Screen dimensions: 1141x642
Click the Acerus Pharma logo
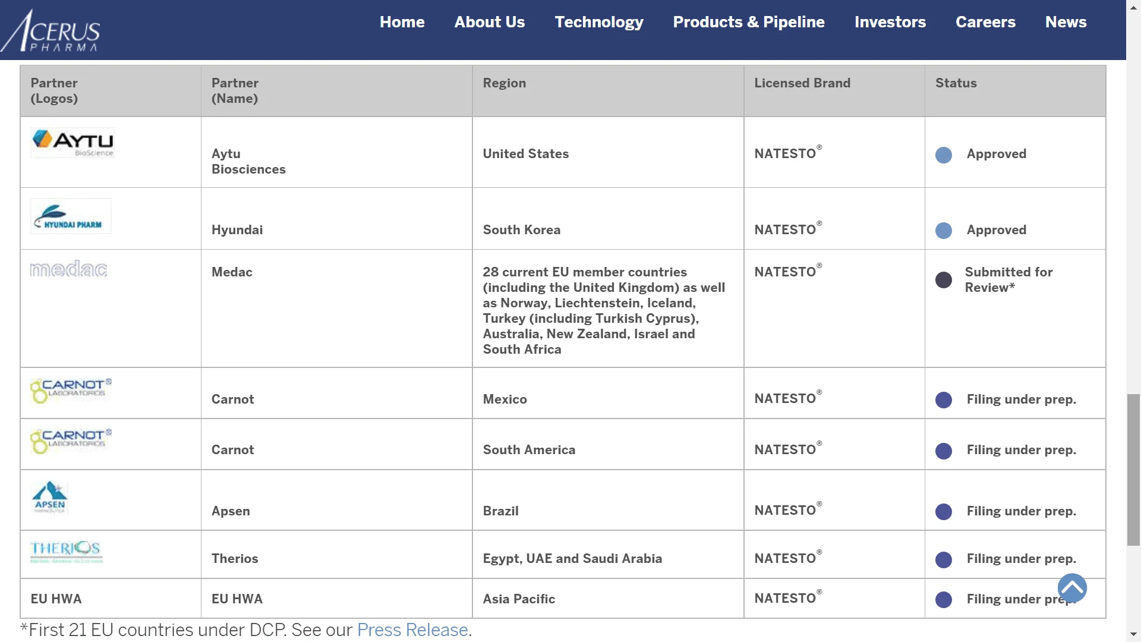pos(50,30)
